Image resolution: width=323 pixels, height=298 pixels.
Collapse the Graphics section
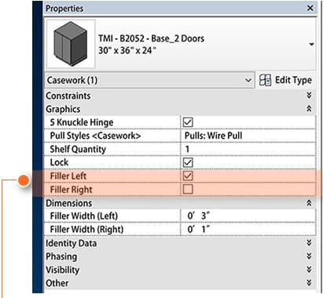(309, 109)
